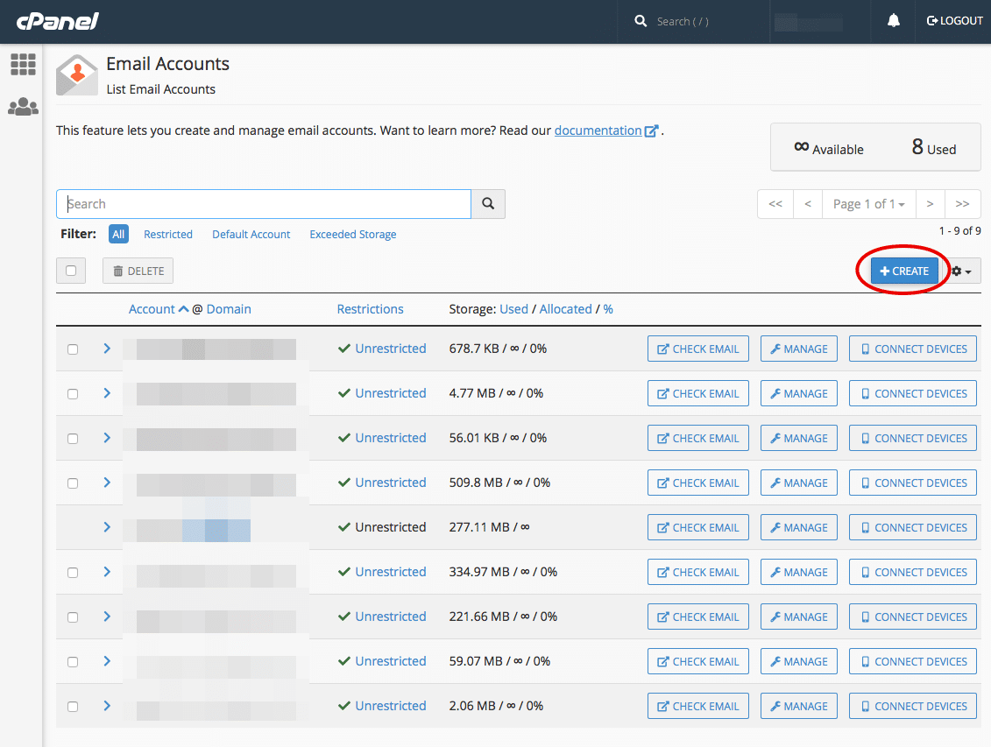Manage the 678.7 KB account
Screen dimensions: 991x747
pyautogui.click(x=799, y=349)
